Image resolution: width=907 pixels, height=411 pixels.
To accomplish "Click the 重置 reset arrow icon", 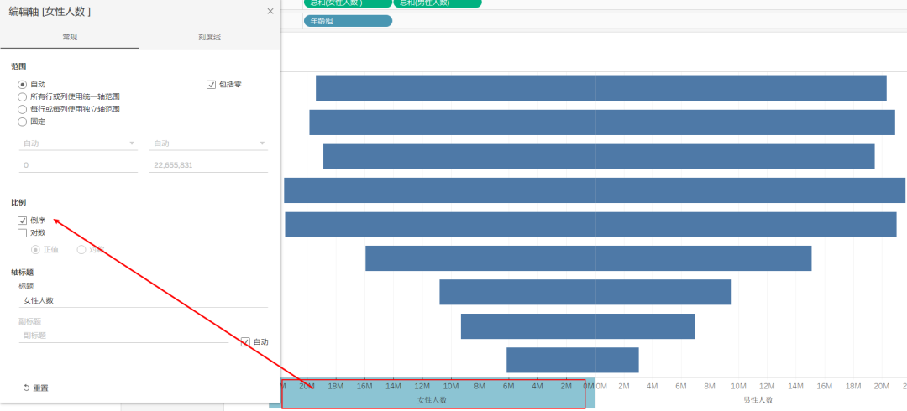I will click(x=27, y=388).
